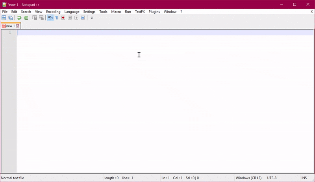Click the Save All toolbar icon
Viewport: 315px width, 182px height.
pos(11,18)
